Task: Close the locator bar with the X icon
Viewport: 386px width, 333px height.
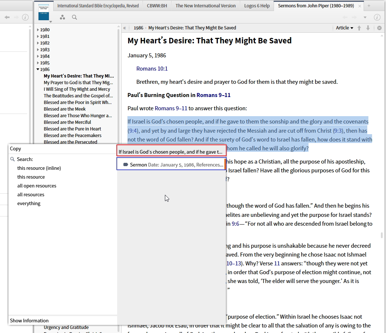Action: [x=379, y=28]
